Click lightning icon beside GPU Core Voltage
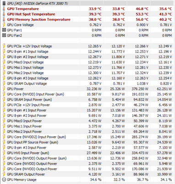This screenshot has width=175, height=184. click(4, 25)
